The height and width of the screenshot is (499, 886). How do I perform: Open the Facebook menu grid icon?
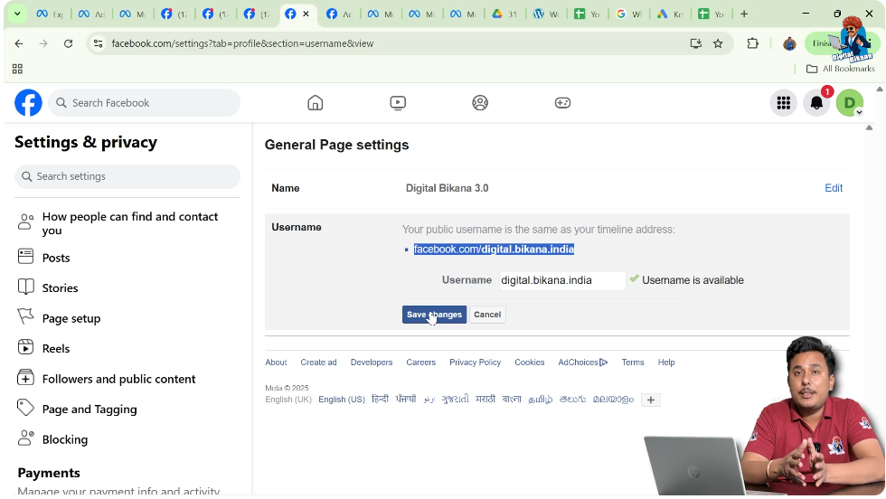coord(784,103)
